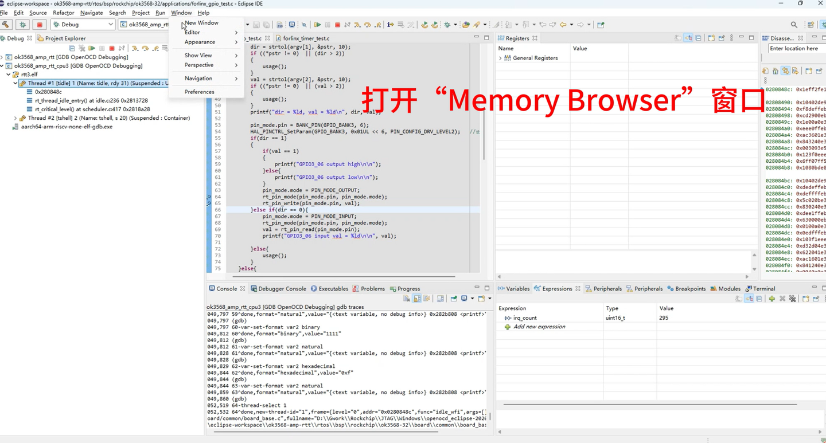The image size is (826, 443).
Task: Click the Step Return icon in main toolbar
Action: (x=378, y=25)
